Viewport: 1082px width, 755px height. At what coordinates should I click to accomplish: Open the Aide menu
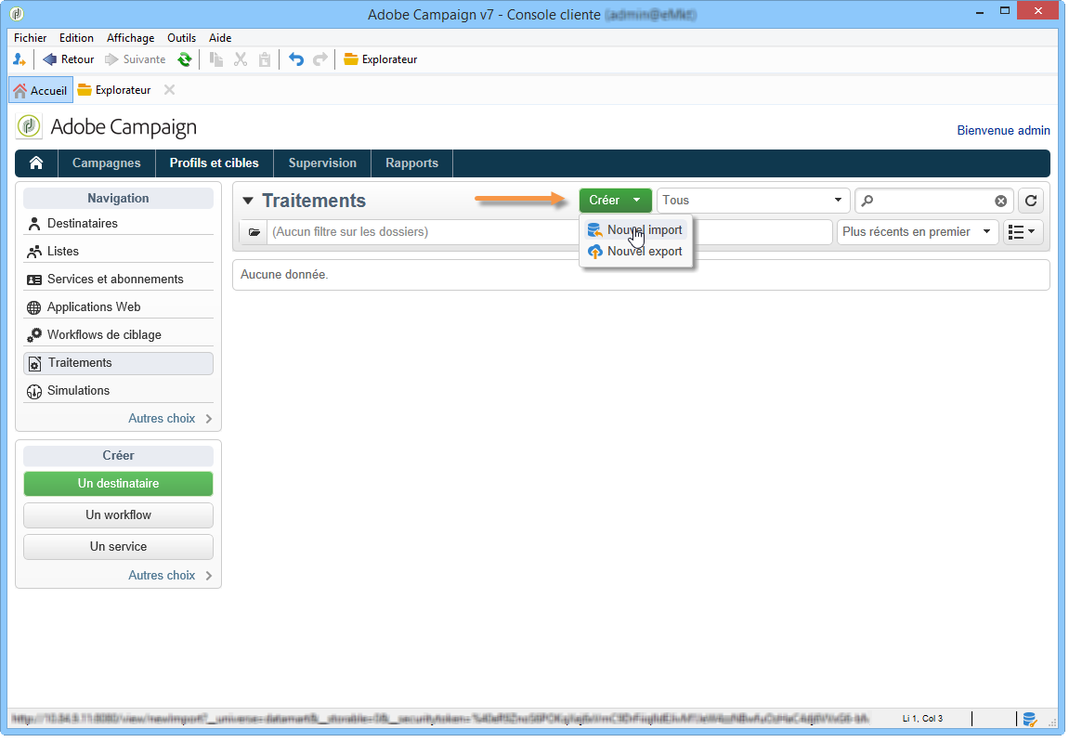[x=220, y=38]
